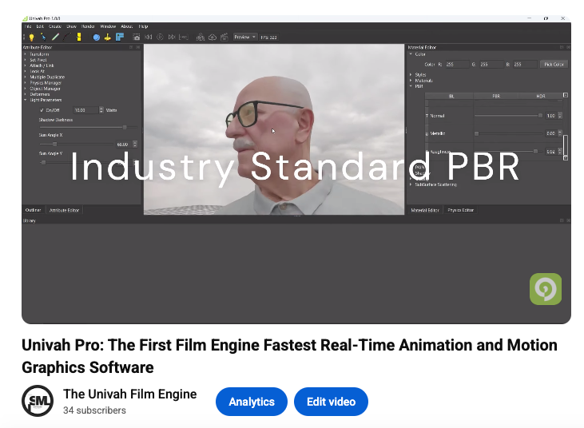Toggle the light On/Off checkbox
Viewport: 584px width, 428px height.
click(x=42, y=110)
